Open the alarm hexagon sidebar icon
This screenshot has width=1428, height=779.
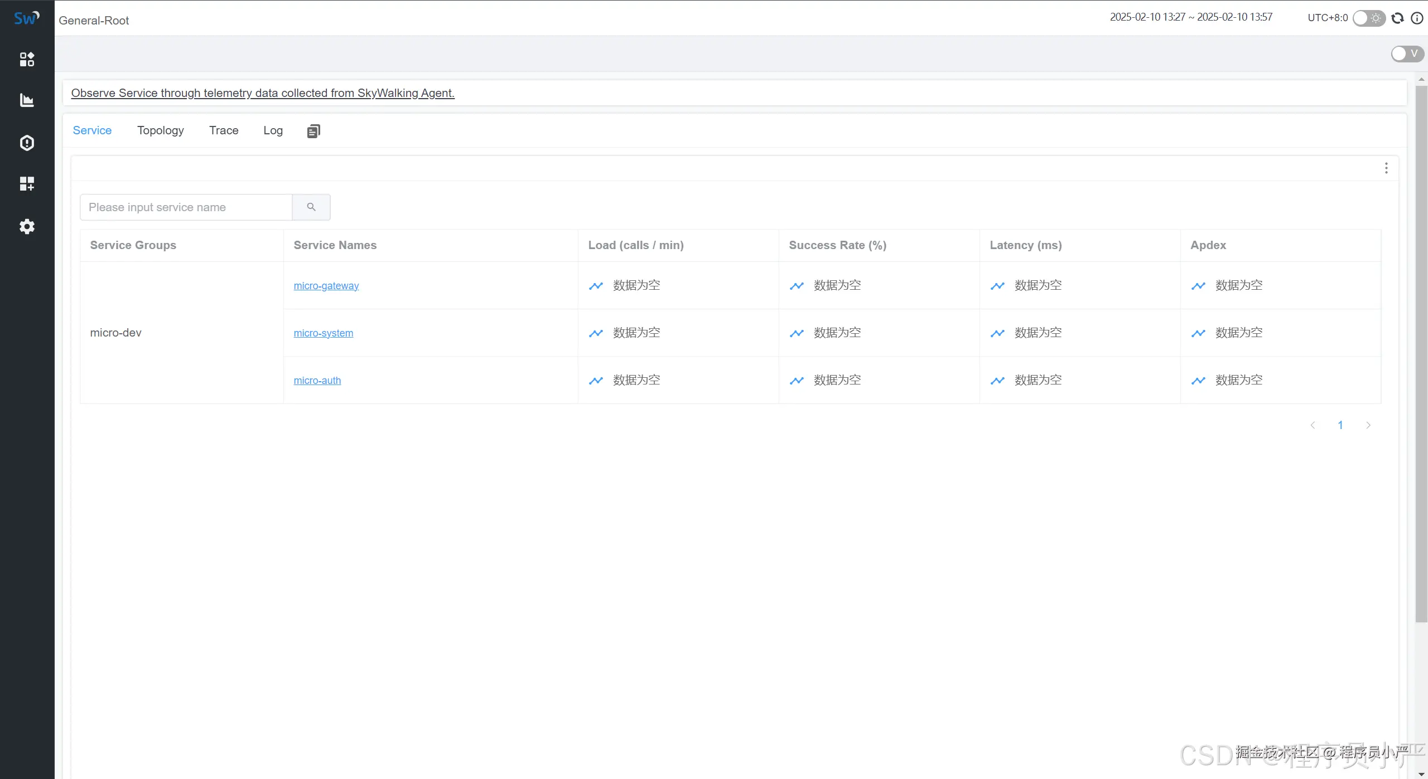[x=27, y=143]
